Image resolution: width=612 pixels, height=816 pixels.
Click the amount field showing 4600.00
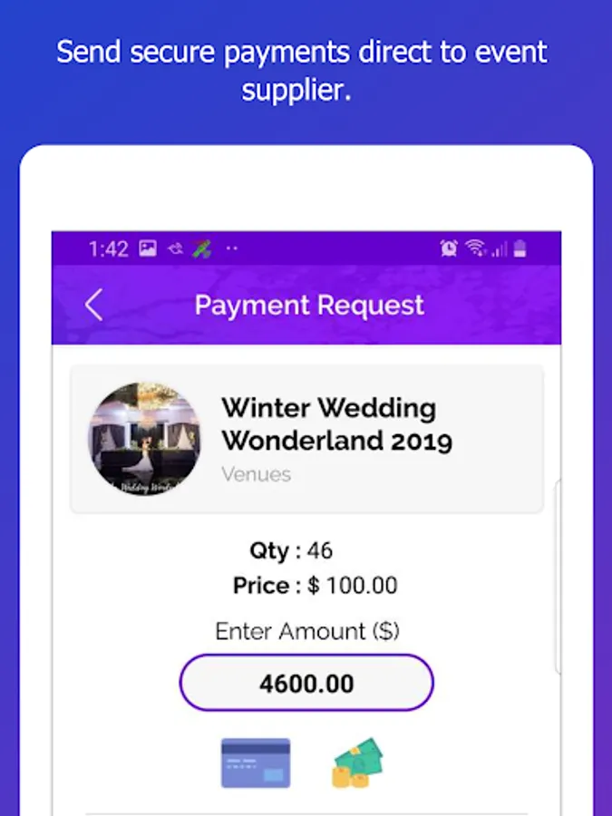pos(306,683)
